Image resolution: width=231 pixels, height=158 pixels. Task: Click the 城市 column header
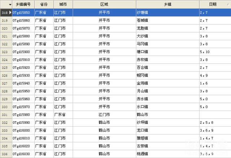63,4
